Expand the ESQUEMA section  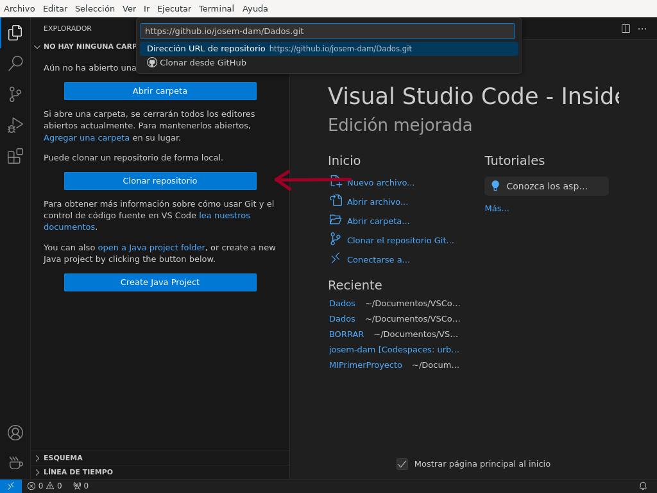pyautogui.click(x=37, y=458)
